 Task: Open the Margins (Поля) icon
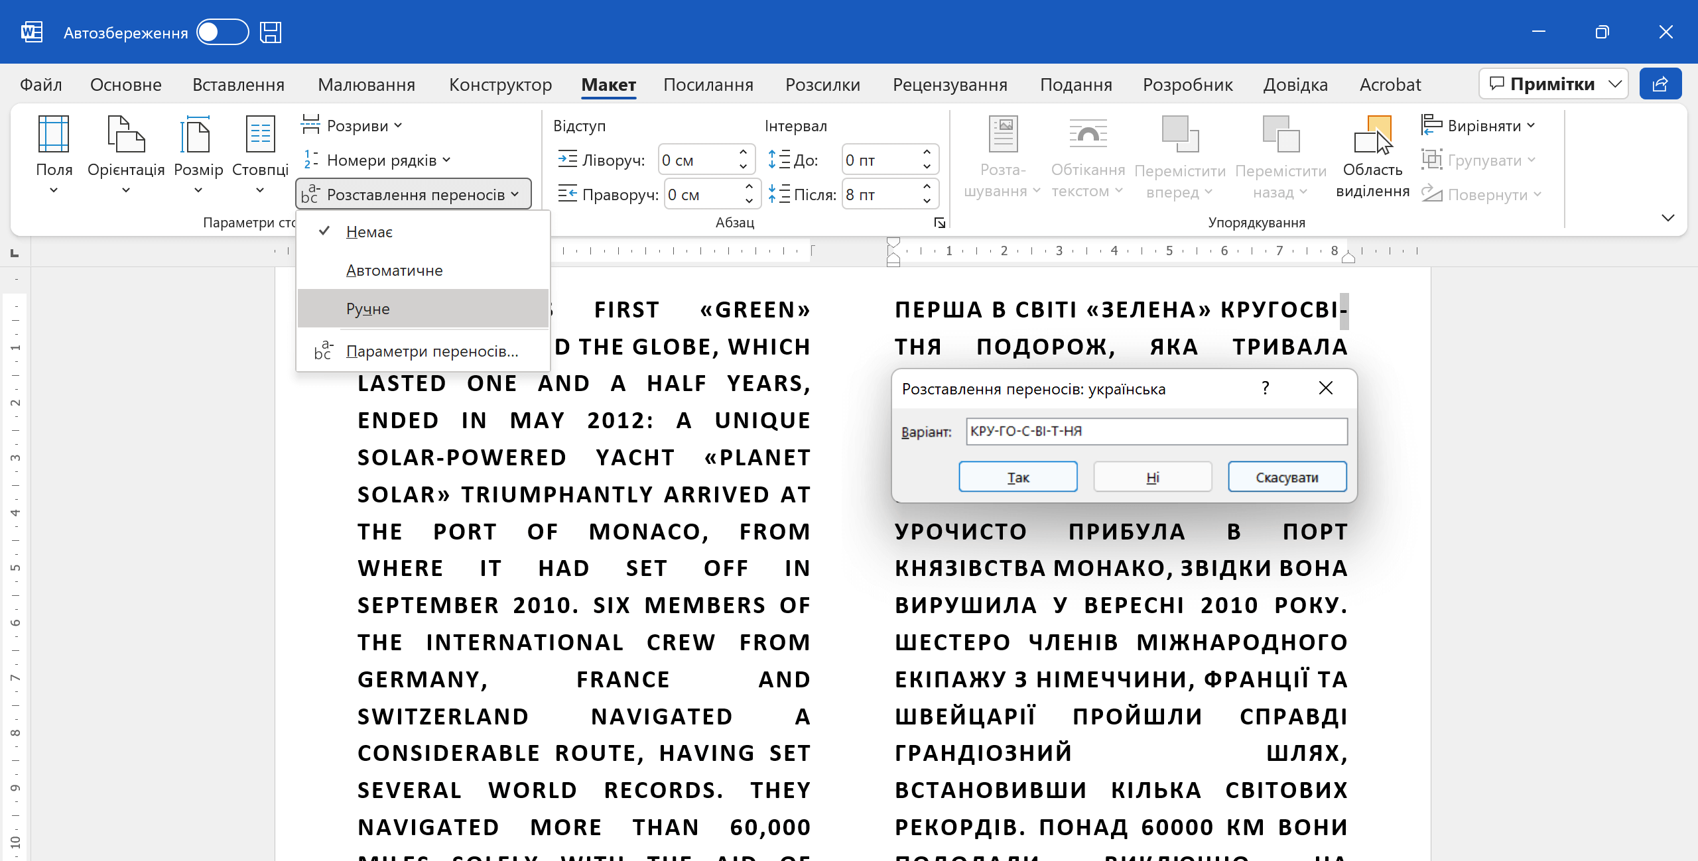coord(54,134)
